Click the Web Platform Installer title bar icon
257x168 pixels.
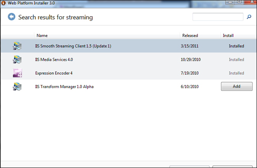3,2
